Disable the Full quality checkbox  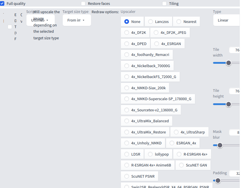[x=3, y=3]
